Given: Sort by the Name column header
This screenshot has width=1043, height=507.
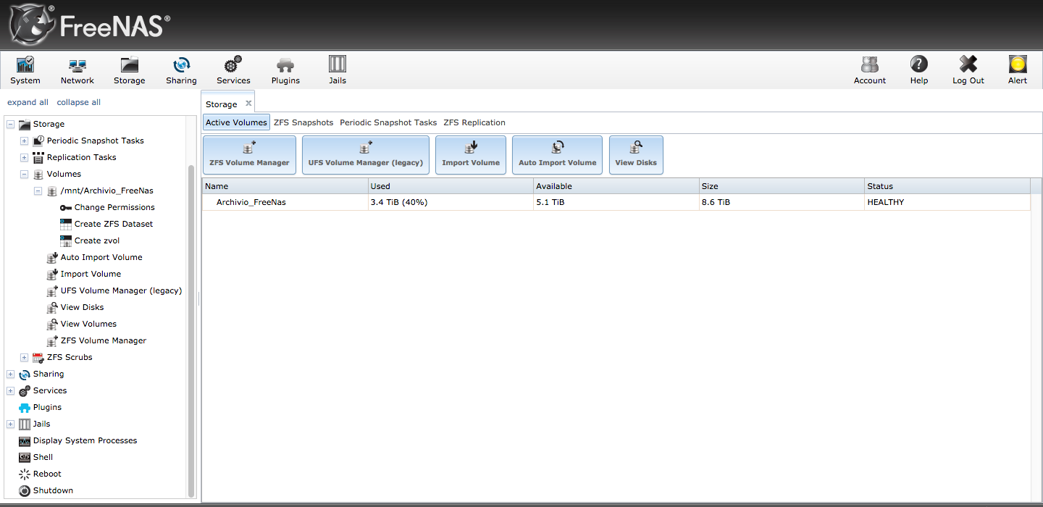Looking at the screenshot, I should [x=285, y=186].
